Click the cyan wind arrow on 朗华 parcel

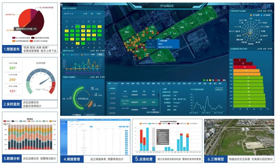[x=127, y=28]
